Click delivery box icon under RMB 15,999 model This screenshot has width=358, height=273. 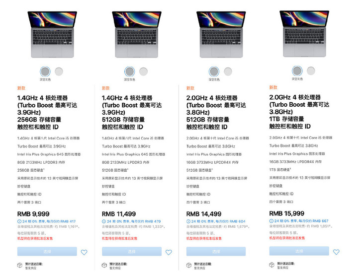click(272, 265)
